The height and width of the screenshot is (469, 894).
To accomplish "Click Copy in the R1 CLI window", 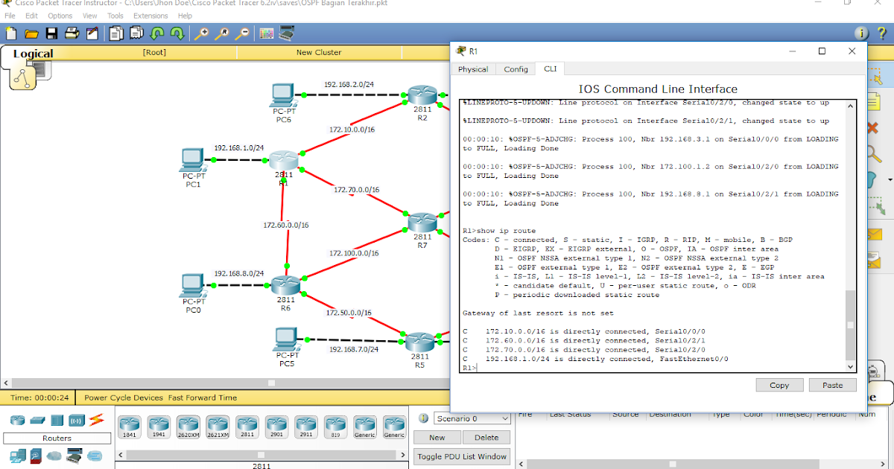I will (x=779, y=385).
